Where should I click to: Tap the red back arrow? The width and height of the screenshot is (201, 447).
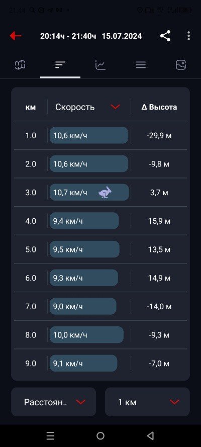tap(16, 36)
